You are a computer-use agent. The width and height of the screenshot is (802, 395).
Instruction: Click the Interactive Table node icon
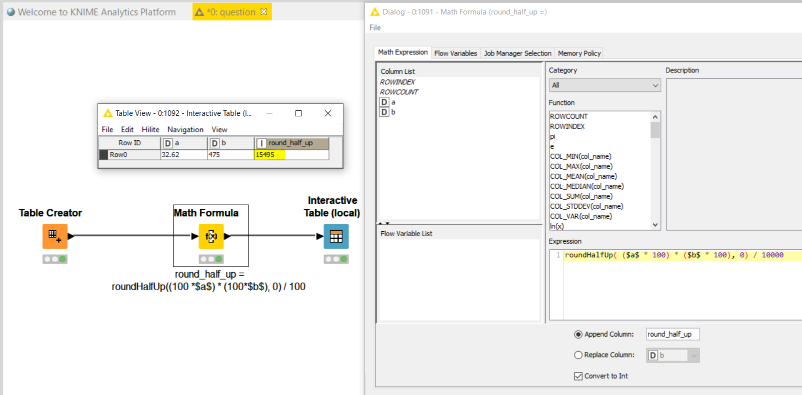point(336,236)
